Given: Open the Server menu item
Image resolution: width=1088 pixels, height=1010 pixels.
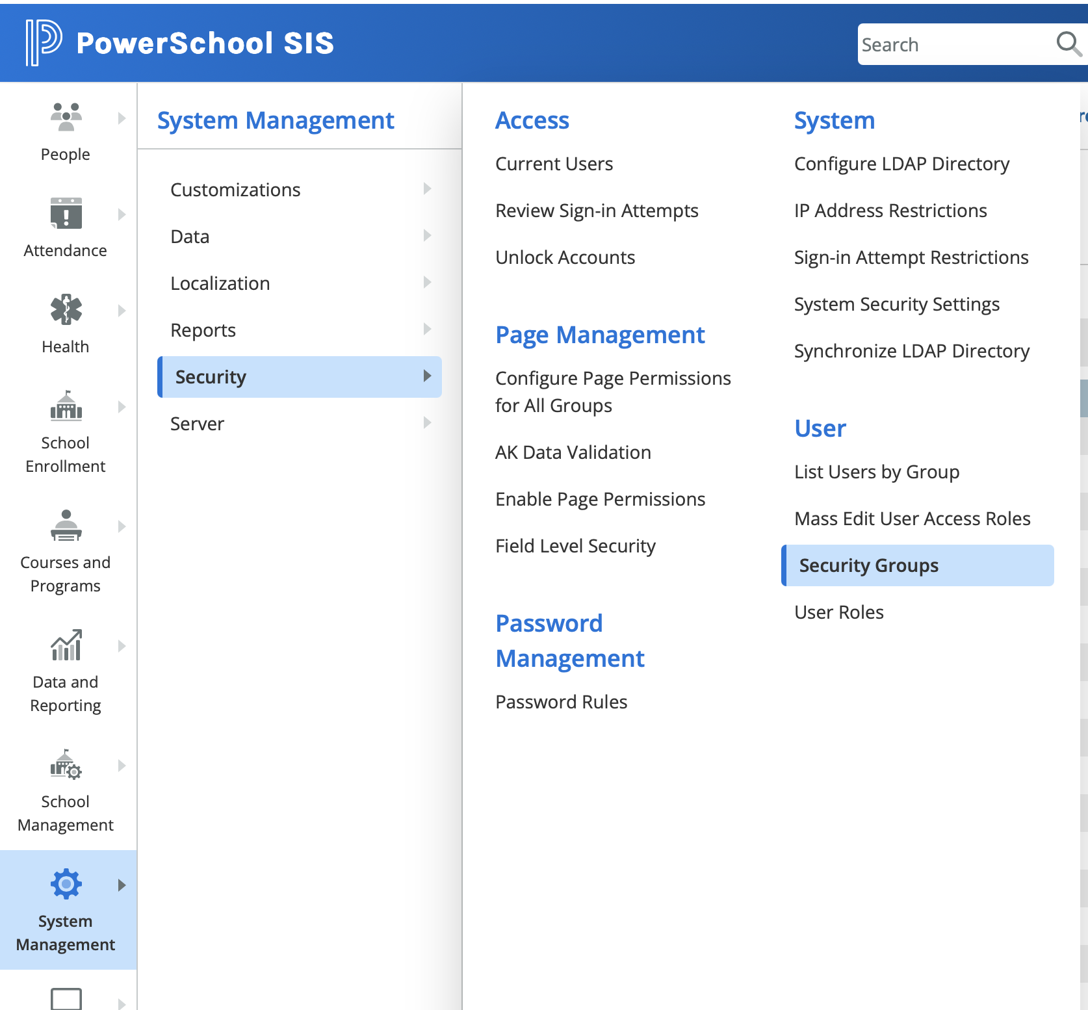Looking at the screenshot, I should pos(300,424).
